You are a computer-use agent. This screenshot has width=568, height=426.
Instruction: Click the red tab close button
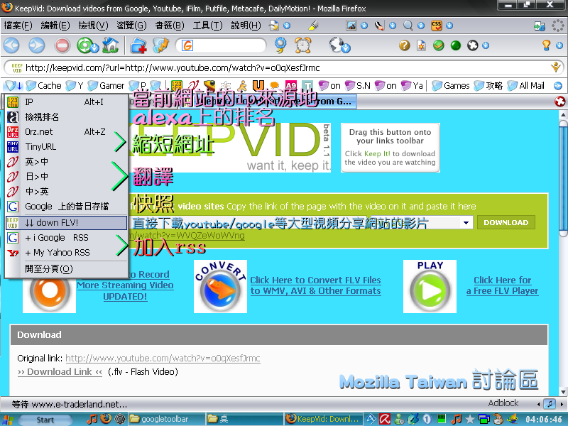[x=560, y=102]
